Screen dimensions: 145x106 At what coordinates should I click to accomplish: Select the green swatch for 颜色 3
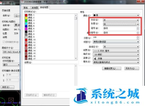tap(26, 21)
